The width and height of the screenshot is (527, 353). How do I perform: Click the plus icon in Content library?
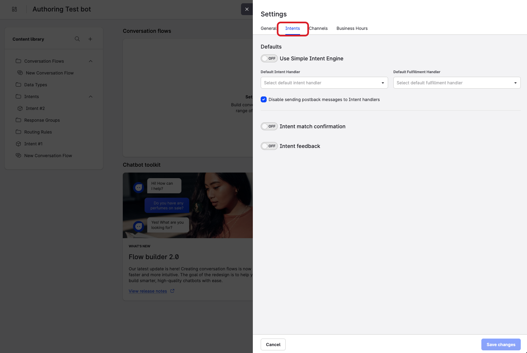90,39
